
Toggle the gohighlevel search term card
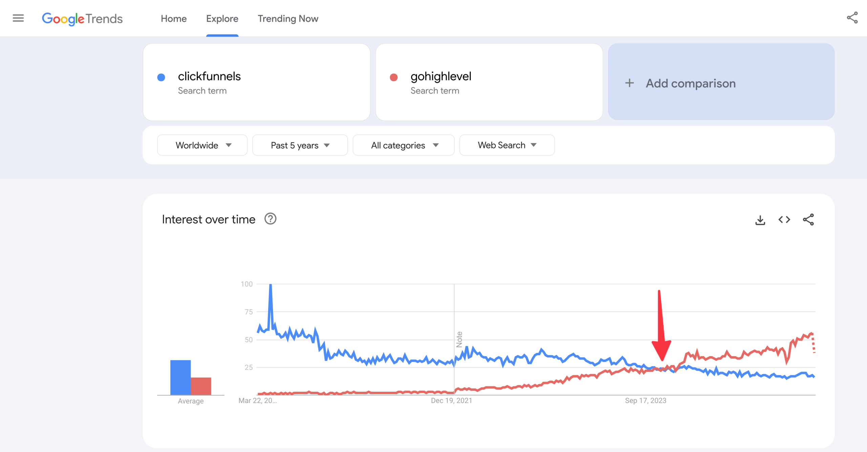point(489,82)
